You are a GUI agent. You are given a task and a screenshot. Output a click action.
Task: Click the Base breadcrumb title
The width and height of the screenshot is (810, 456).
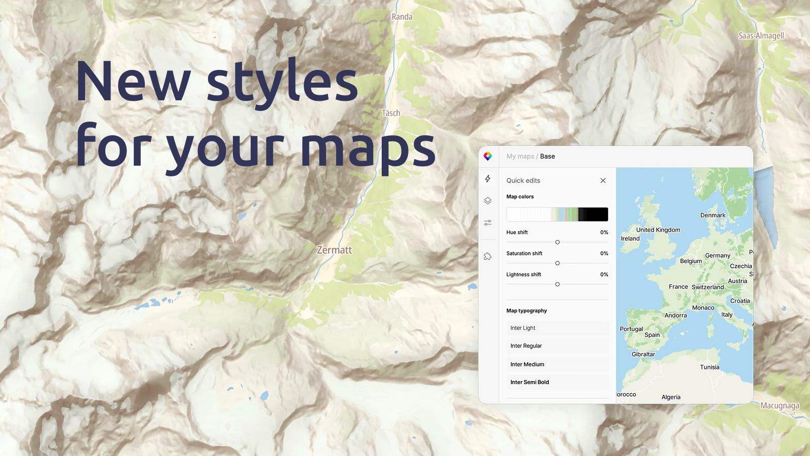(x=547, y=157)
